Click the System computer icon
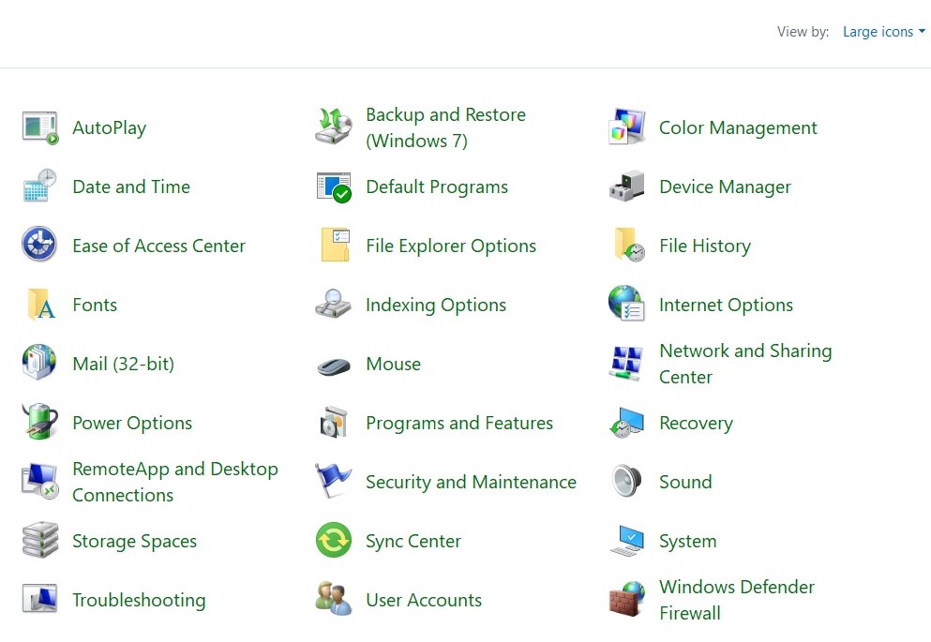The height and width of the screenshot is (642, 931). point(626,539)
